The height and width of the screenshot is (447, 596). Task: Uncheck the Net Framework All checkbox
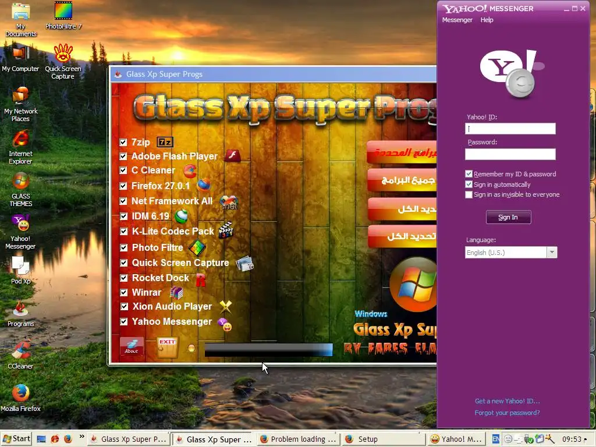(123, 201)
